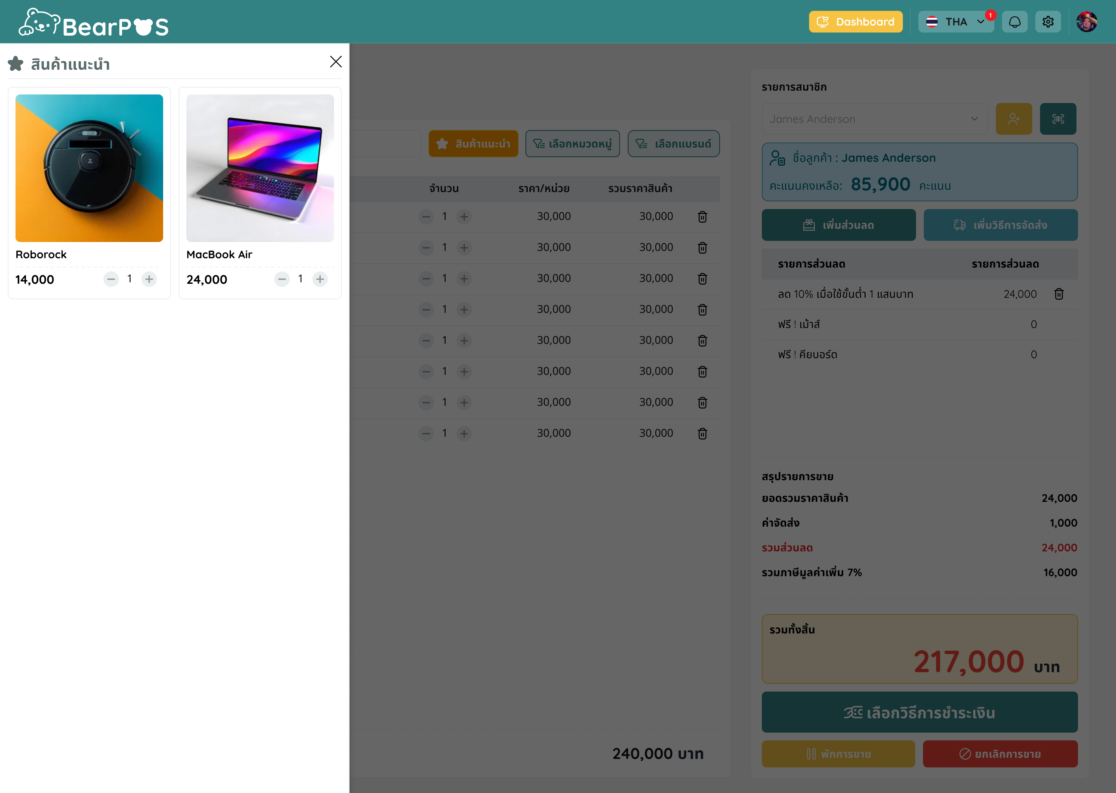The width and height of the screenshot is (1116, 793).
Task: Open the MacBook Air product image
Action: pos(260,168)
